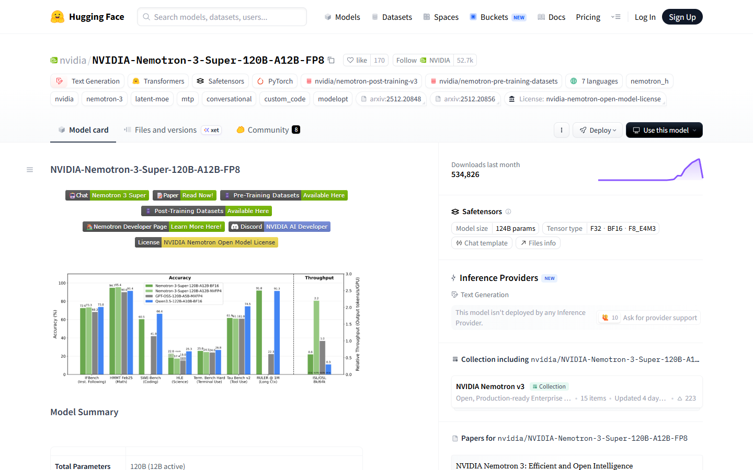Copy model name with clipboard icon

331,60
